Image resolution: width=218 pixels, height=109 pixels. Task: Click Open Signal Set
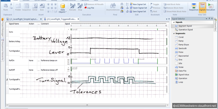coord(138,8)
